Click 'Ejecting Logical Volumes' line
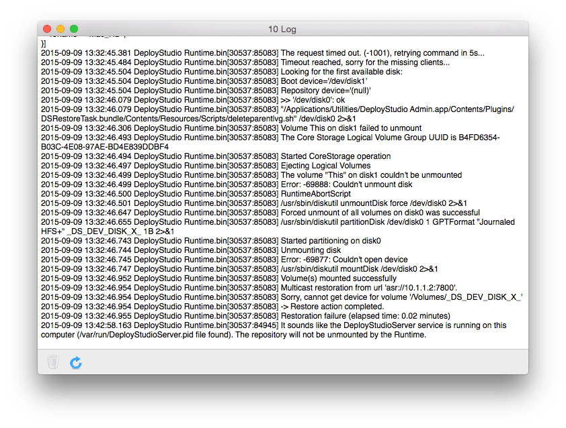 coord(206,165)
